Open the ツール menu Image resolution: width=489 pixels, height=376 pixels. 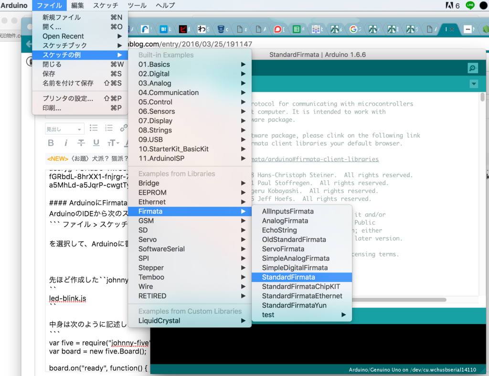tap(137, 5)
